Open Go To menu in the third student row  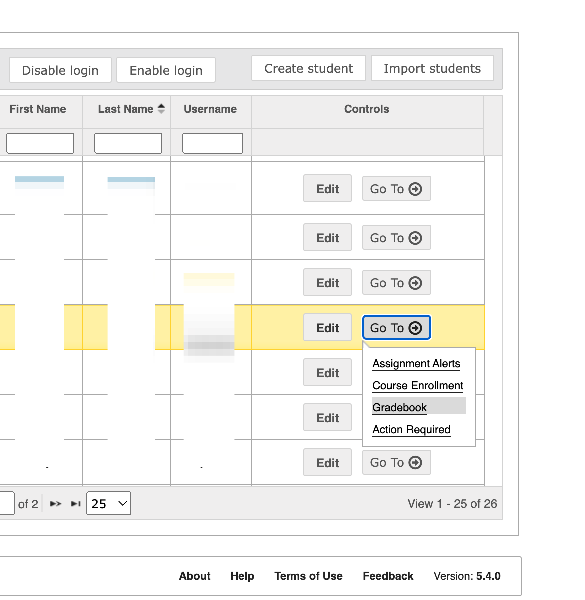coord(396,283)
